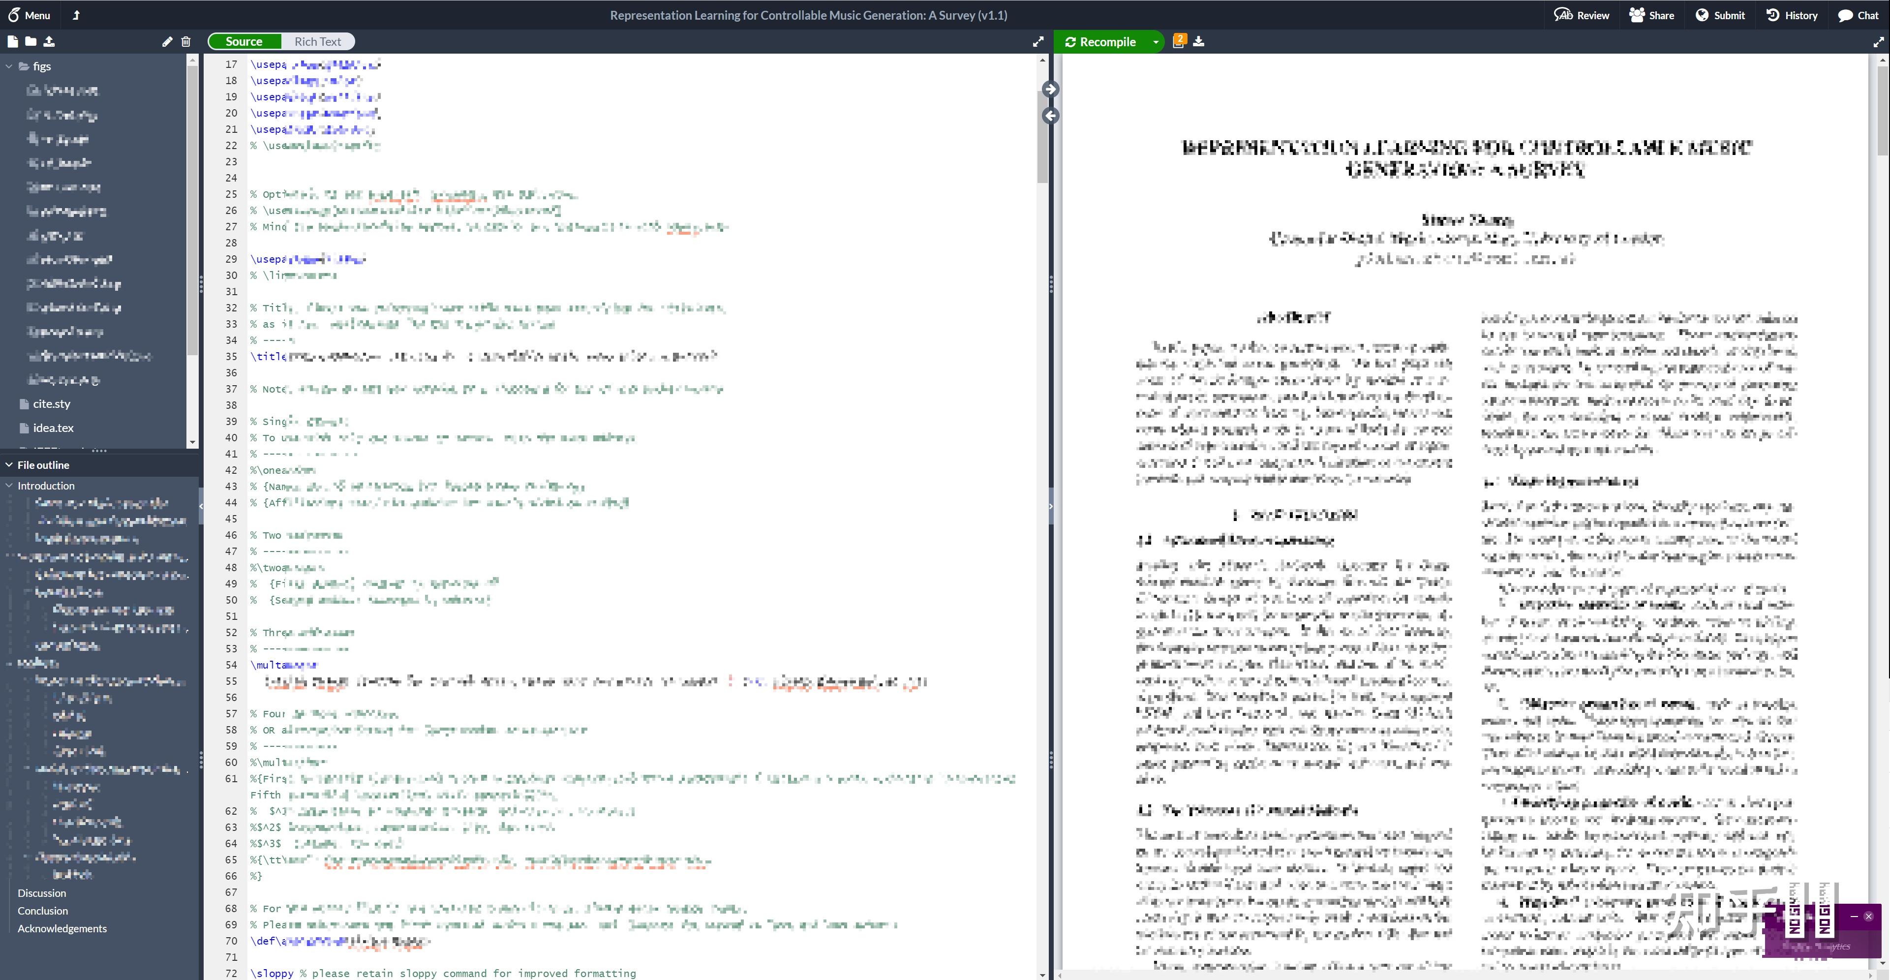Click the Share button
Viewport: 1890px width, 980px height.
point(1651,15)
